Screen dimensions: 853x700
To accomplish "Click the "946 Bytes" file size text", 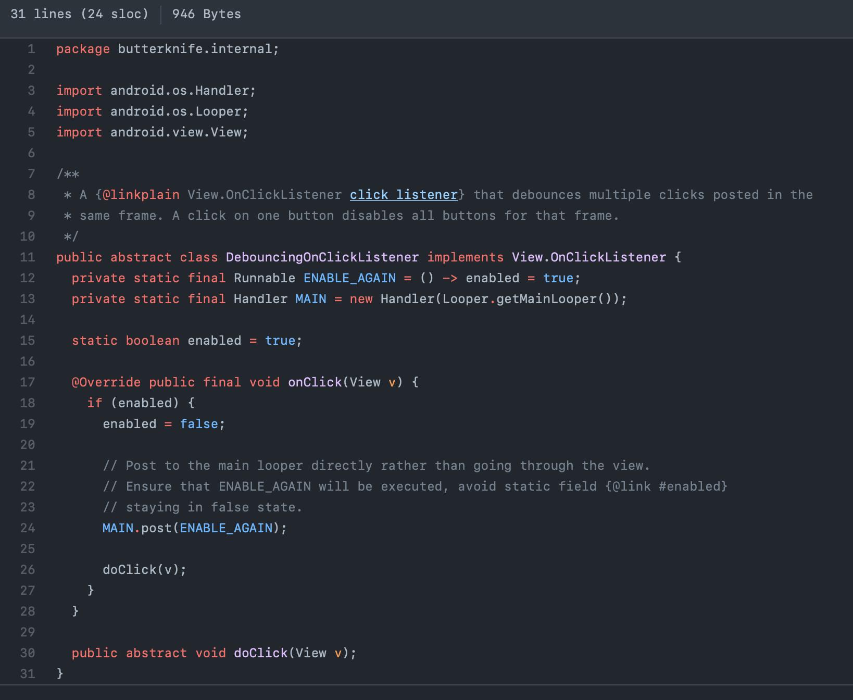I will tap(207, 14).
